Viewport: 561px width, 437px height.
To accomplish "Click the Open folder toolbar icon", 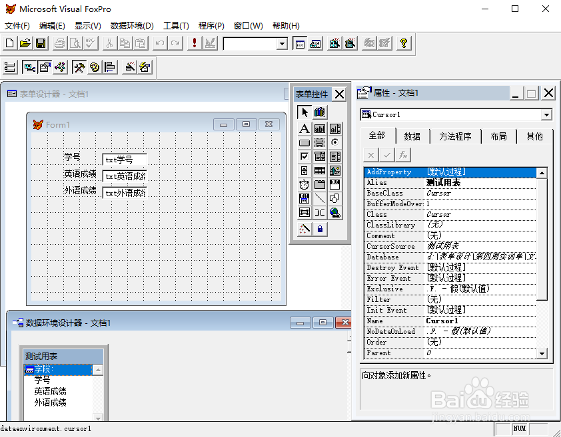I will pyautogui.click(x=25, y=43).
